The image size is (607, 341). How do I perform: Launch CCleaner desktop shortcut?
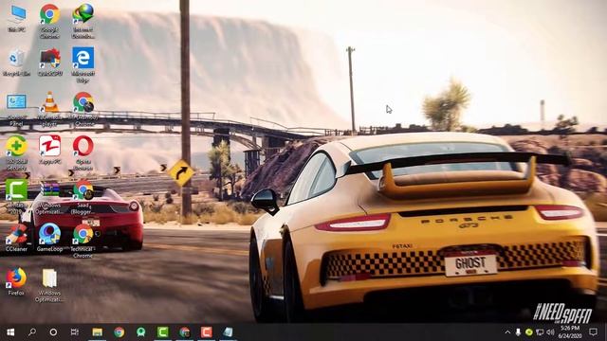point(17,238)
